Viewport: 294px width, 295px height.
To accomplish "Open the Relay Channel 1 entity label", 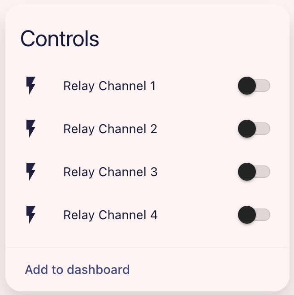I will coord(109,86).
